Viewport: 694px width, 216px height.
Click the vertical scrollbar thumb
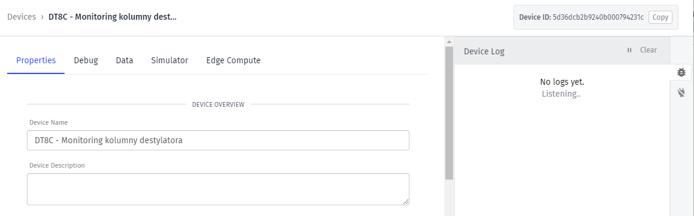(449, 113)
